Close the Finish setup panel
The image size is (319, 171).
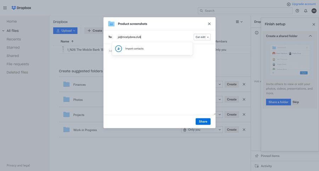pos(314,24)
